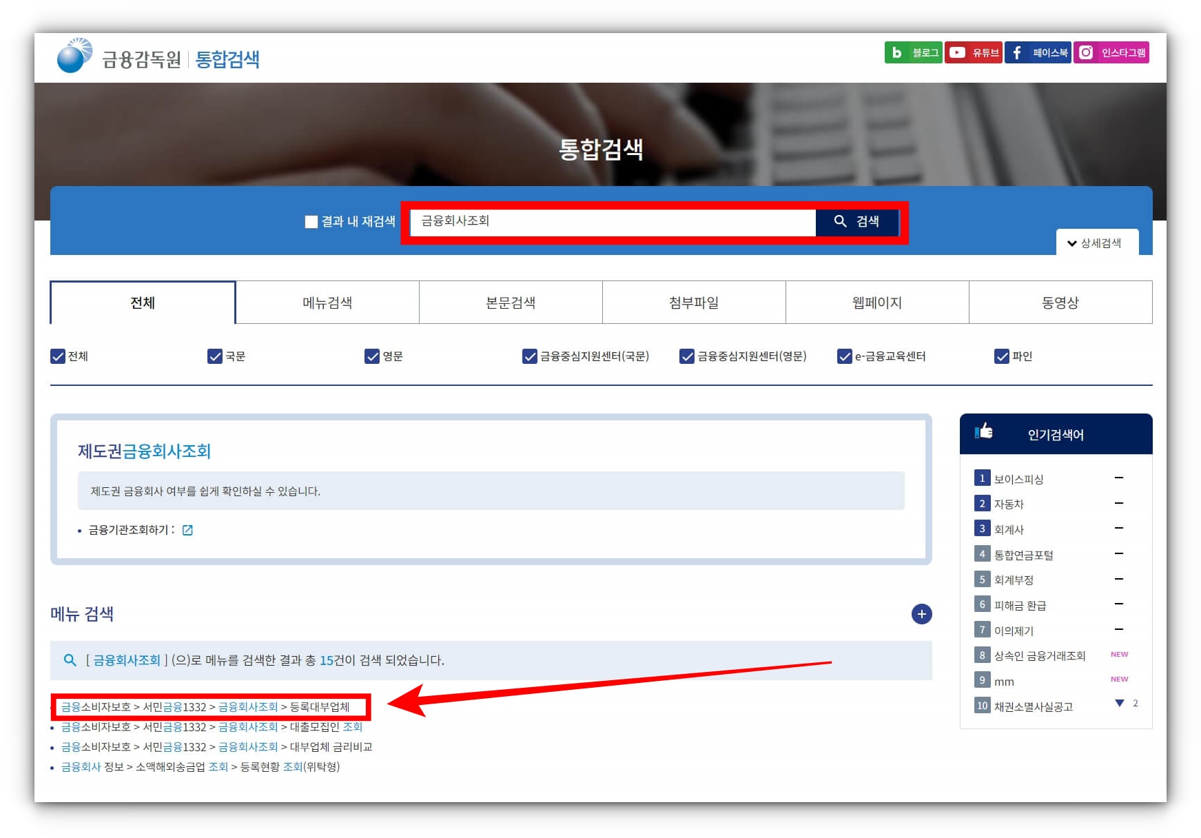Open the external link icon next to 금융기관조회하기
This screenshot has height=838, width=1201.
[188, 530]
